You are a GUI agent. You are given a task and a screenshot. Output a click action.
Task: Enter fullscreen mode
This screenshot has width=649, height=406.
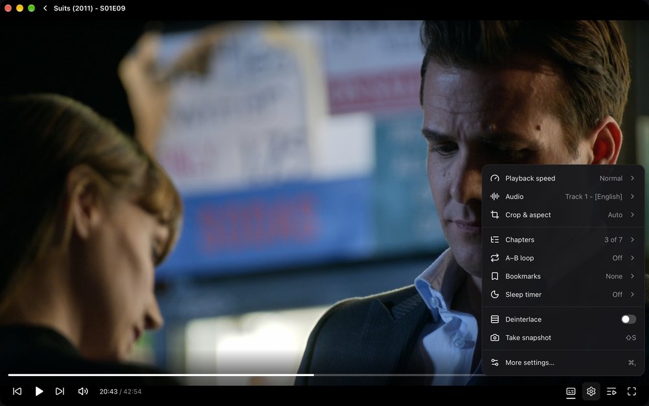click(x=631, y=392)
